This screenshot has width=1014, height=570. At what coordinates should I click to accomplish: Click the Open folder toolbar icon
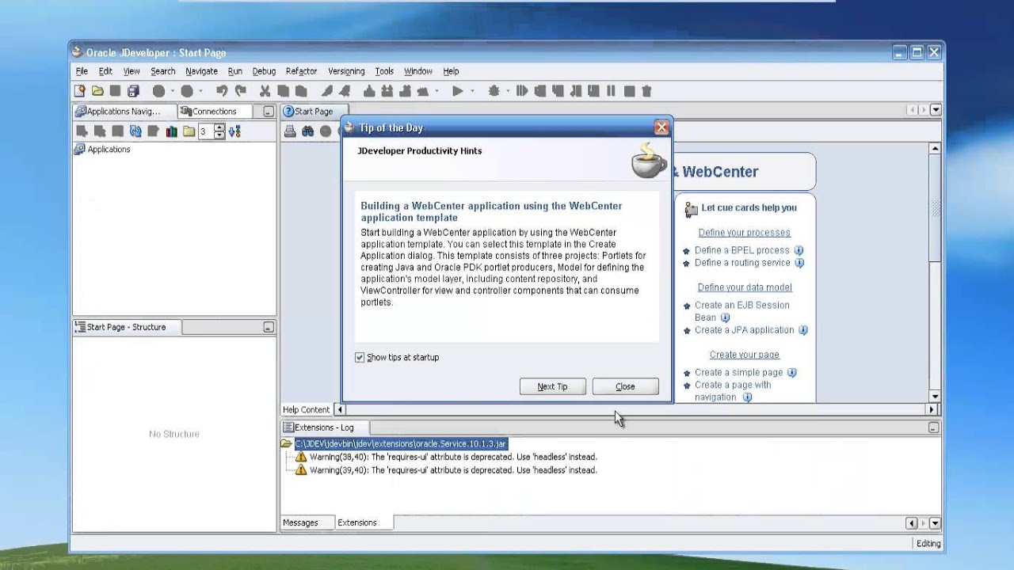point(97,91)
